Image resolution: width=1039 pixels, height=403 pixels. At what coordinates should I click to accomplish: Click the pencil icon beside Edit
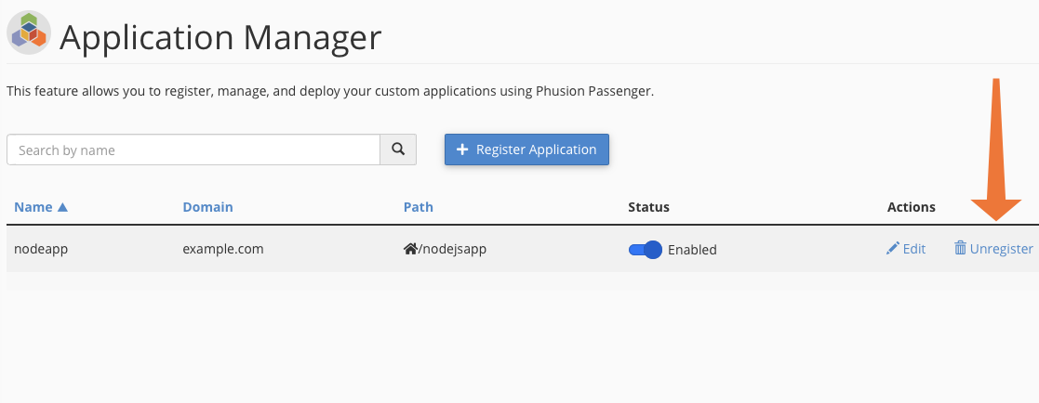click(x=893, y=249)
